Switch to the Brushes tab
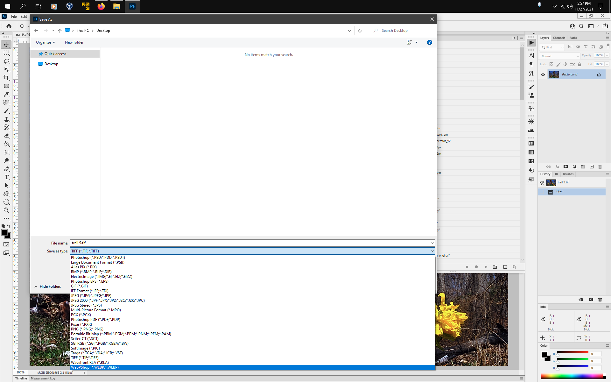Image resolution: width=611 pixels, height=382 pixels. [568, 174]
